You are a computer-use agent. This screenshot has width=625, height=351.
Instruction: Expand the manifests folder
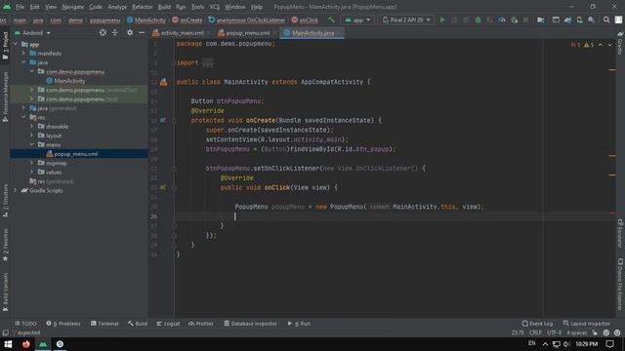pos(23,53)
